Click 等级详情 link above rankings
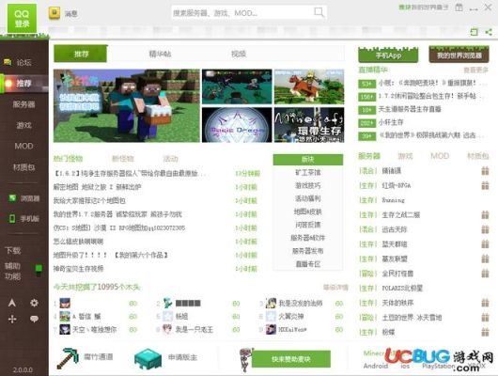Screen dimensions: 498x376 click(335, 288)
